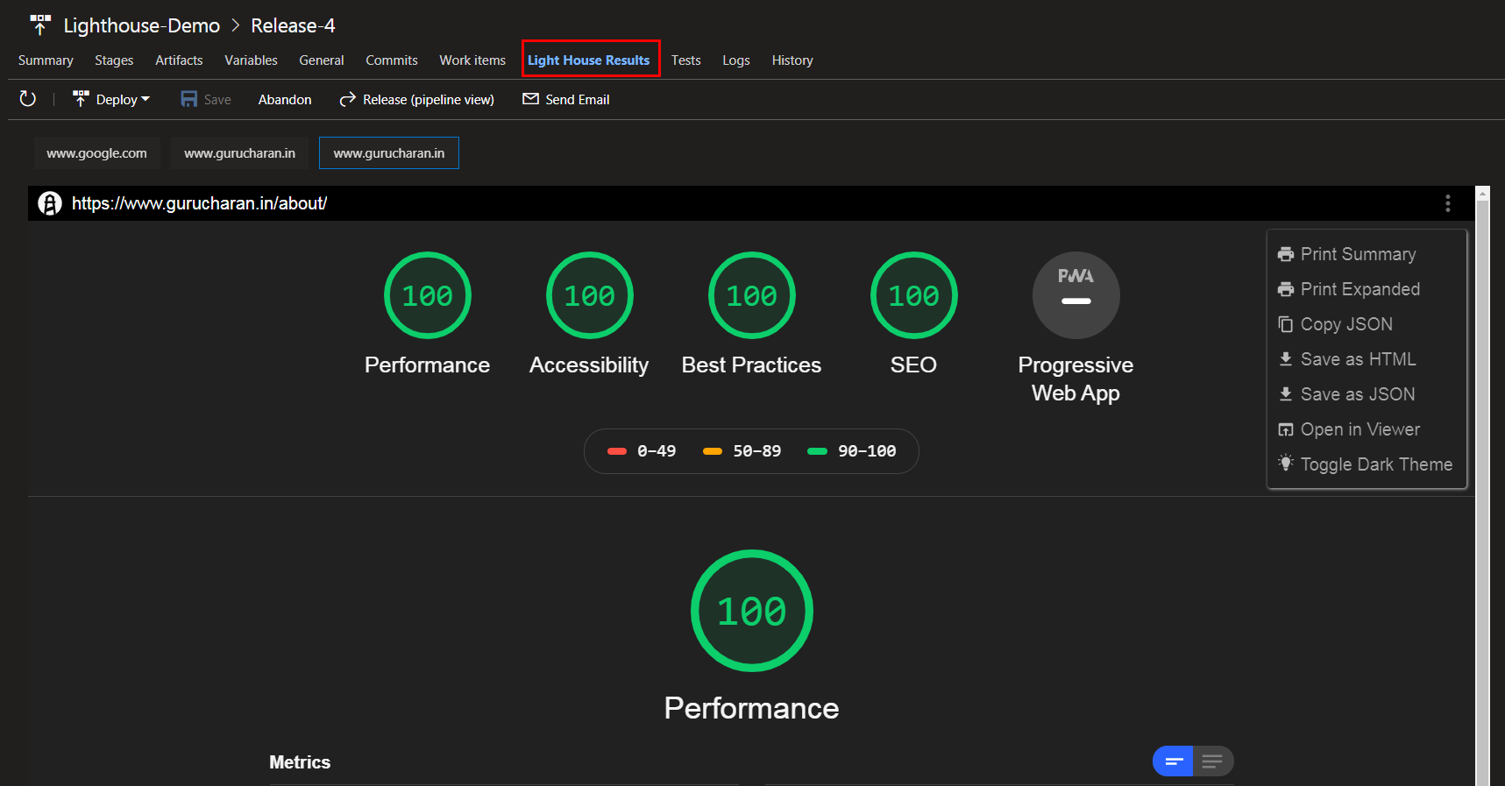Image resolution: width=1505 pixels, height=786 pixels.
Task: Toggle the three-dot tools menu
Action: 1448,203
